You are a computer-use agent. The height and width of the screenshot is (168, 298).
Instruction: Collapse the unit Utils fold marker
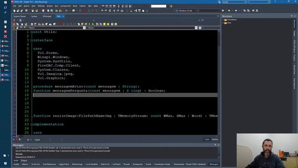(x=32, y=32)
